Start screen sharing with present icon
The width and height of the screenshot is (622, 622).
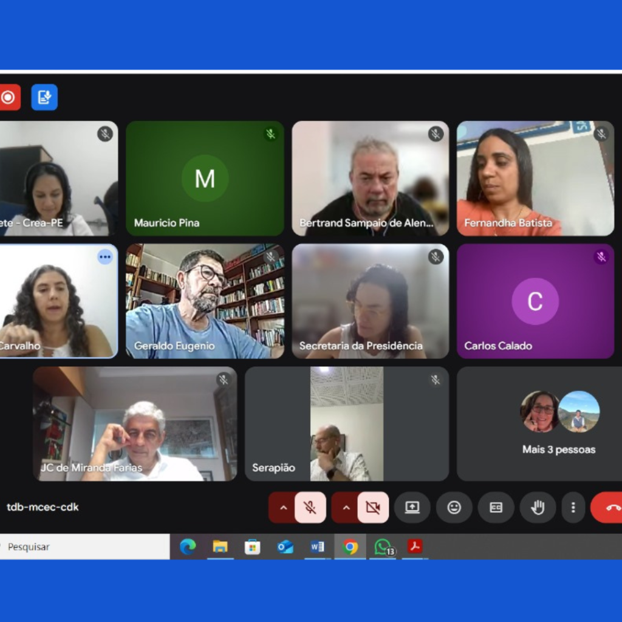pos(412,508)
